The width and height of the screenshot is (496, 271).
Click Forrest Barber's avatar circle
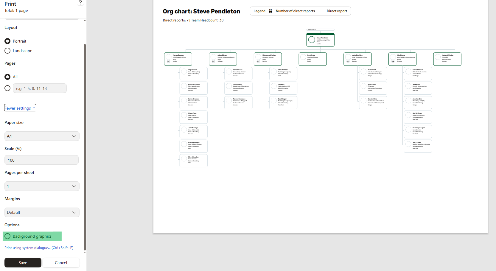(x=408, y=71)
